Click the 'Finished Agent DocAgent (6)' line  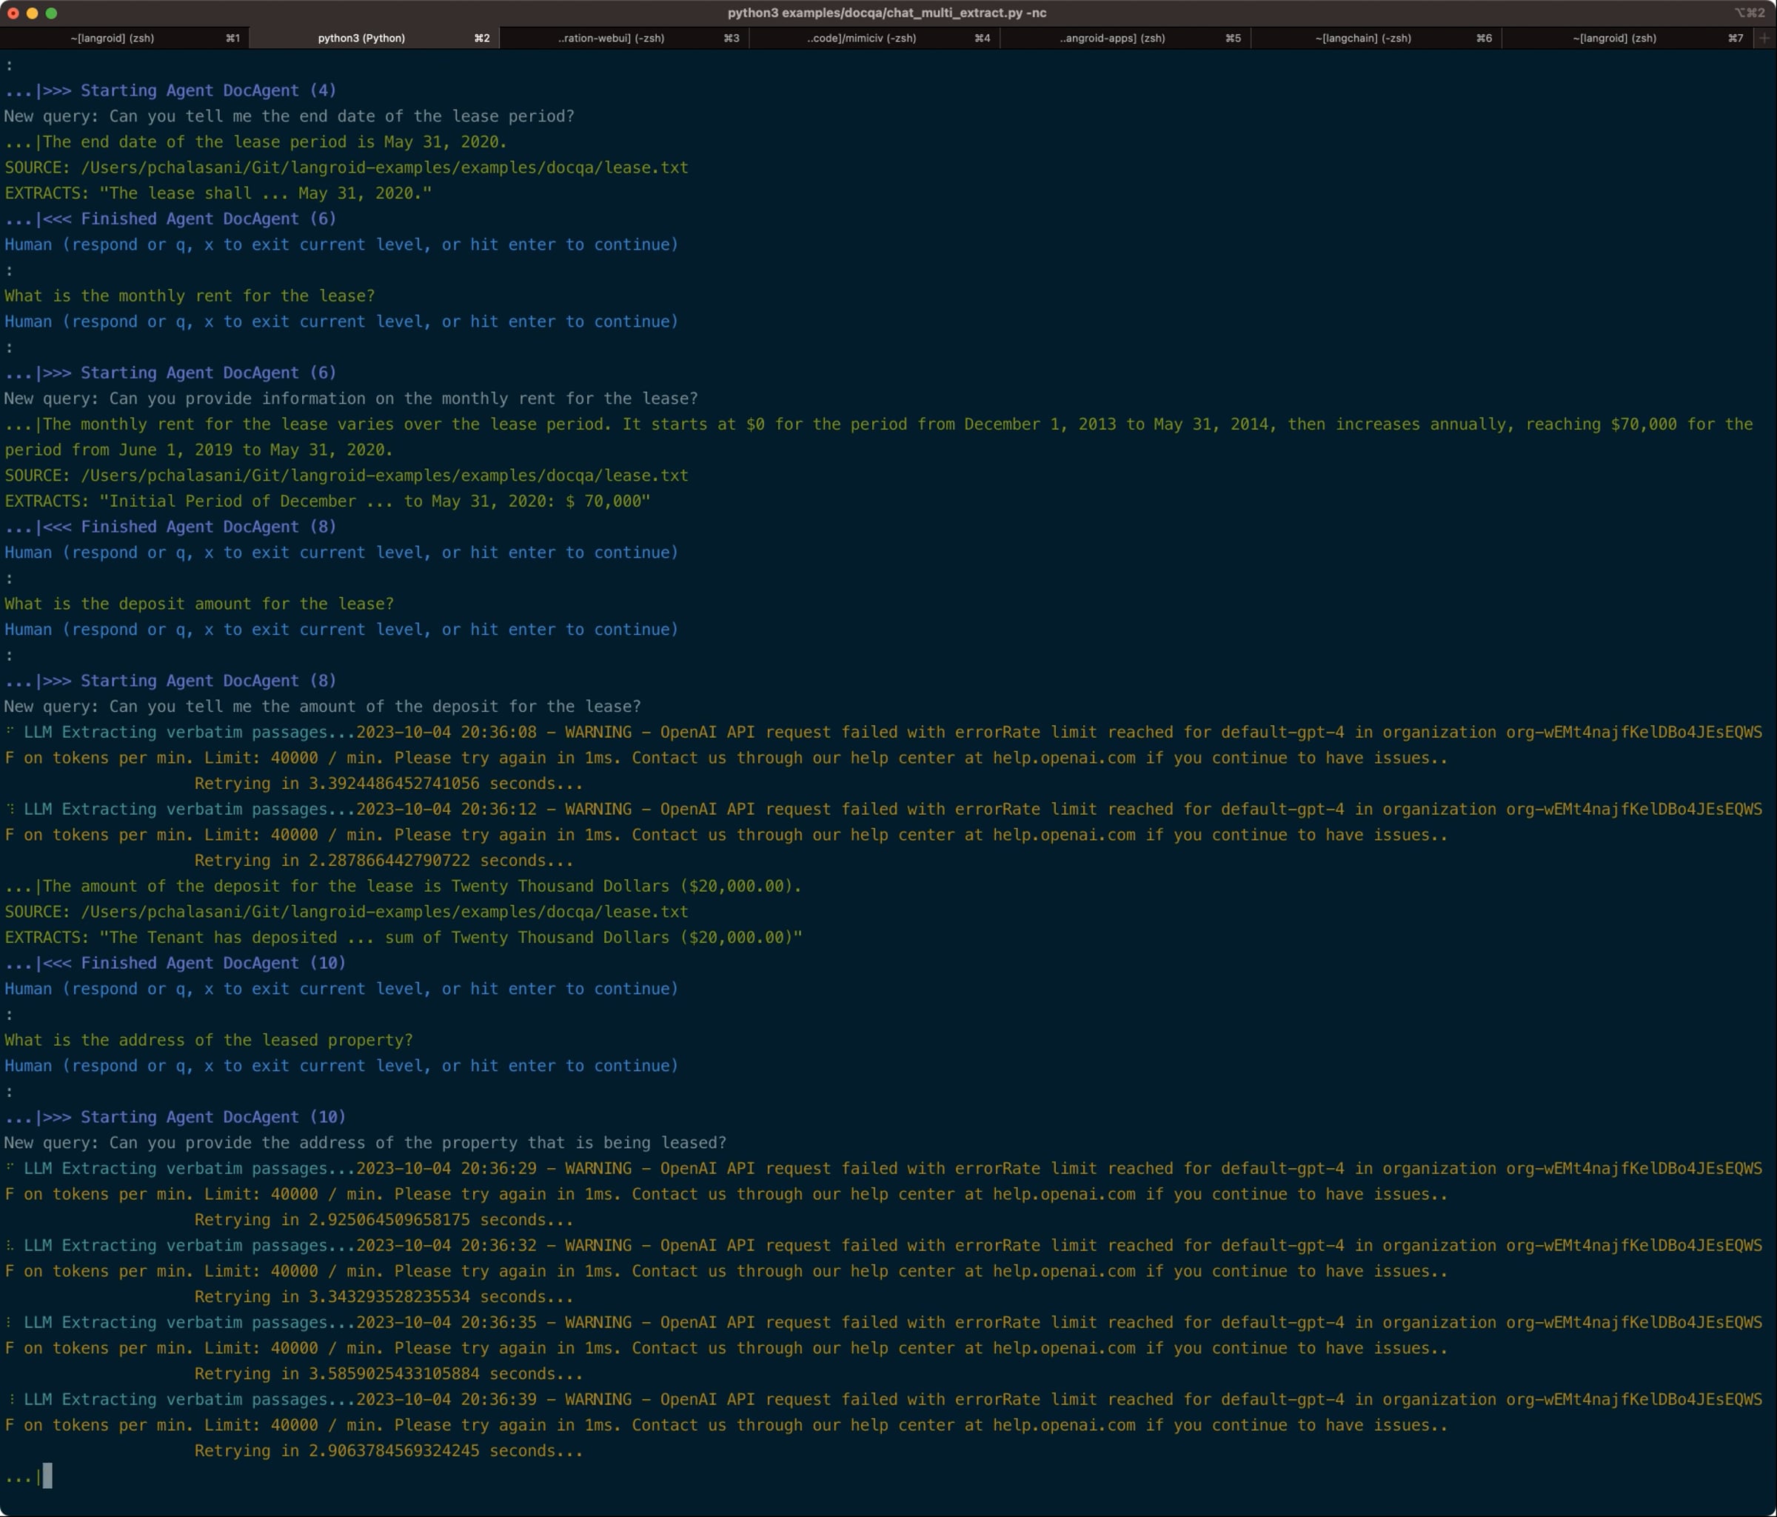pyautogui.click(x=171, y=219)
